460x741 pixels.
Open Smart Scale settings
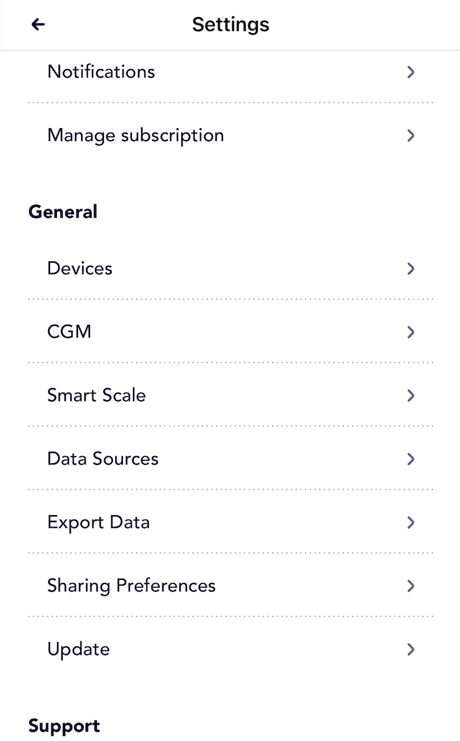click(x=96, y=395)
